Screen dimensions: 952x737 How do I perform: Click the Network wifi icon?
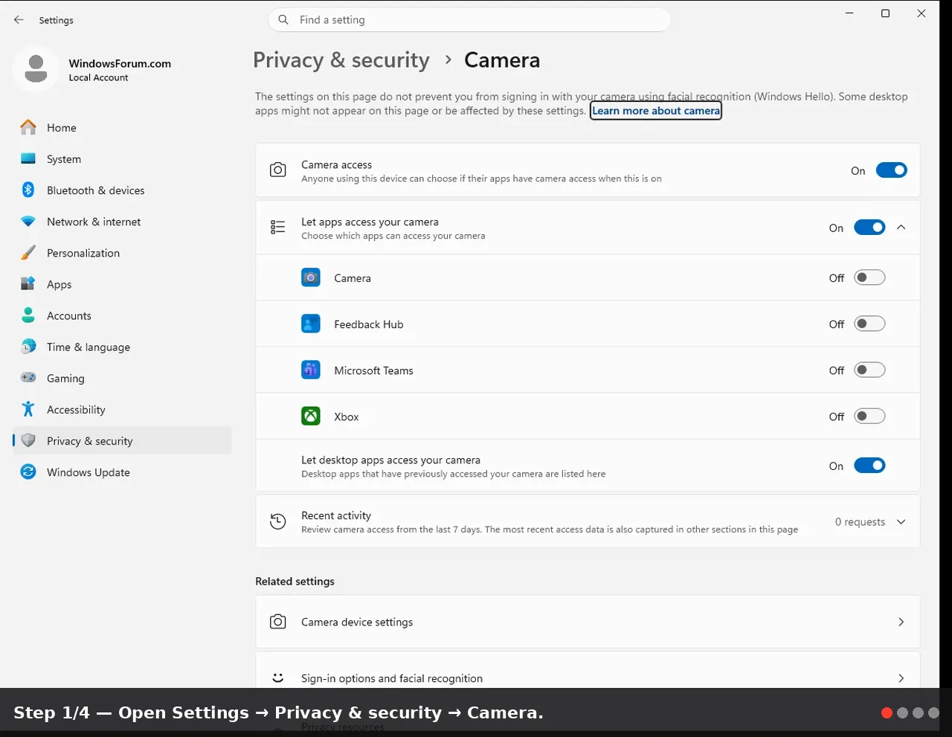pos(28,222)
